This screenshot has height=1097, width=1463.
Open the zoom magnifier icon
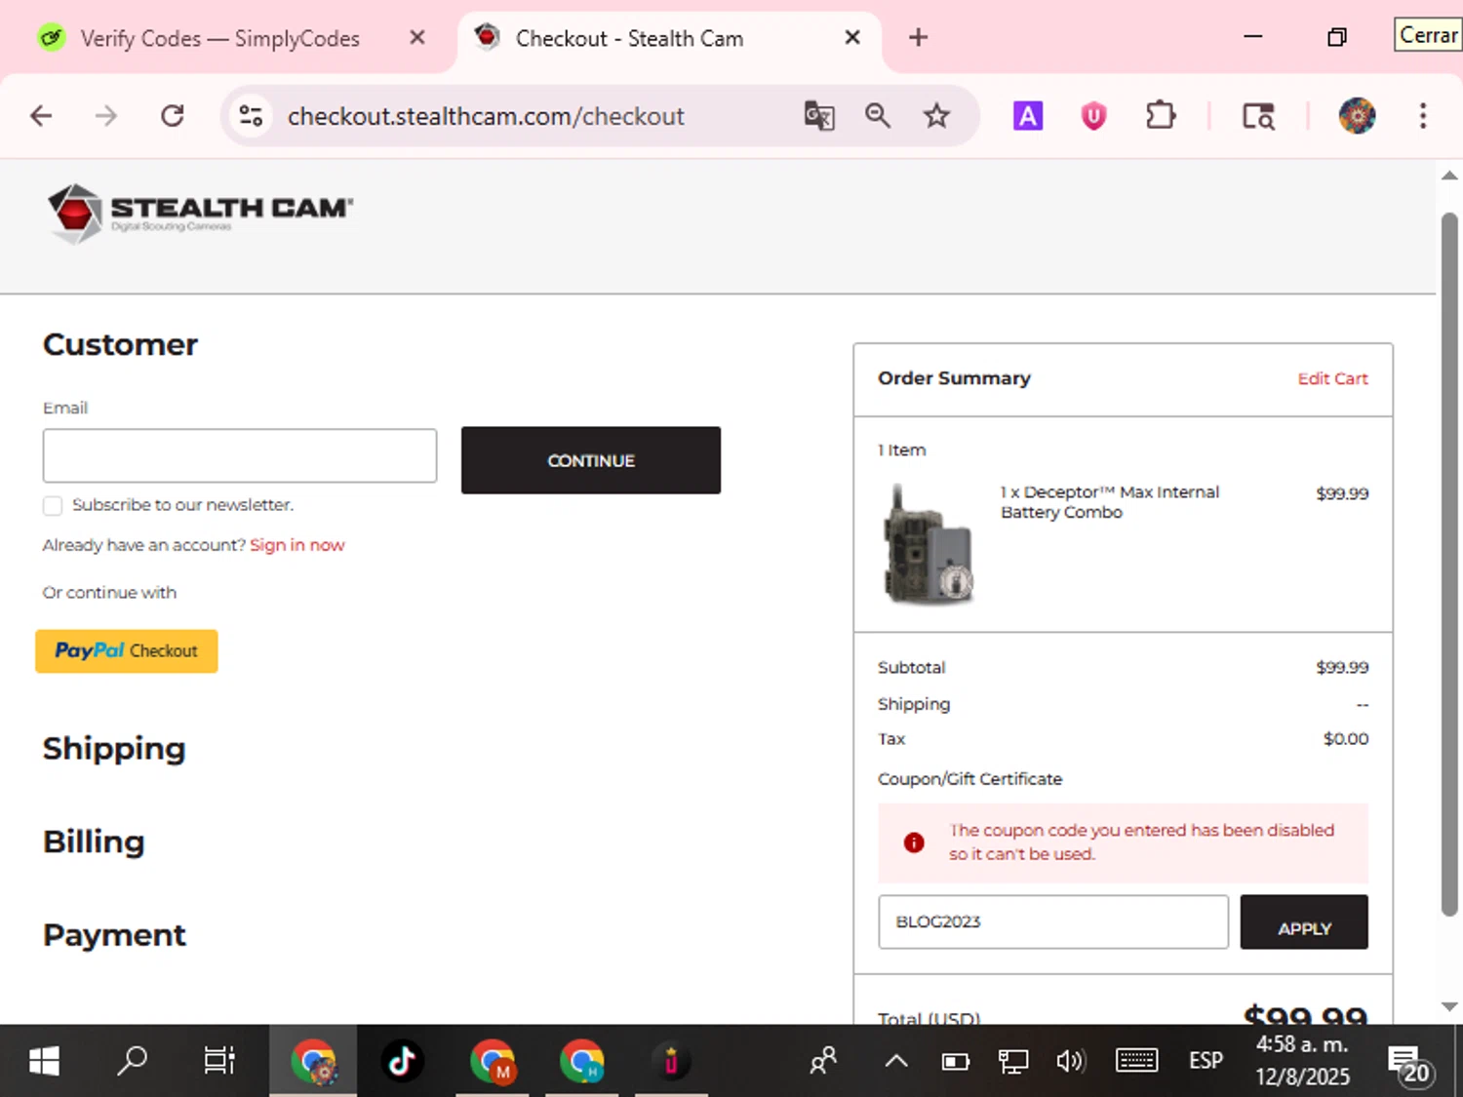click(x=878, y=116)
